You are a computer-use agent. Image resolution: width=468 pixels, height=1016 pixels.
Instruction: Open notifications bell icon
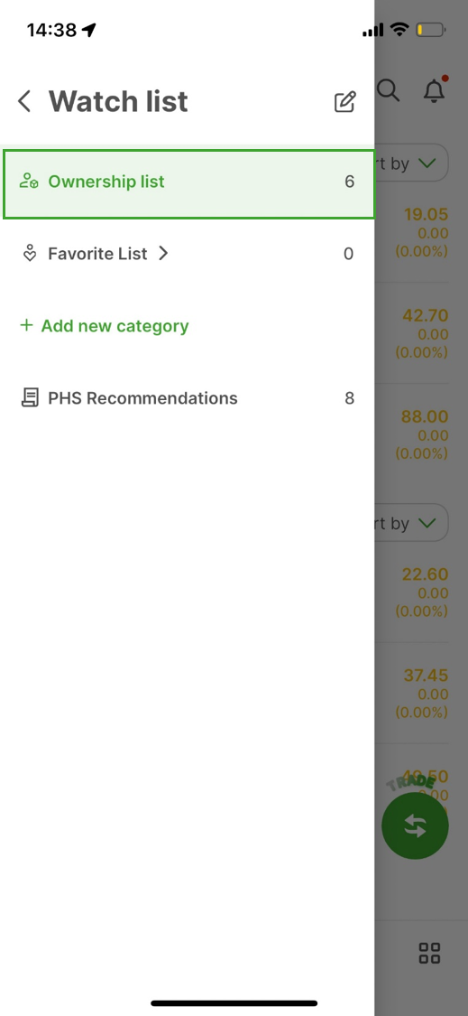coord(435,90)
